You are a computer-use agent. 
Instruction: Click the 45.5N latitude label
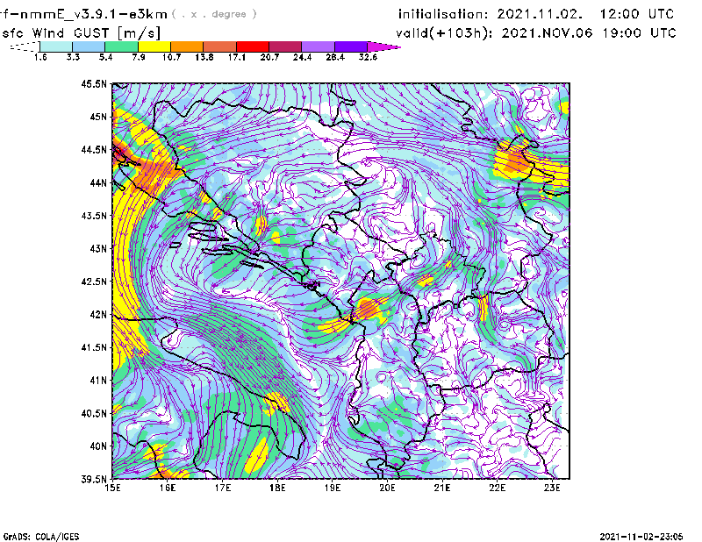[x=94, y=83]
